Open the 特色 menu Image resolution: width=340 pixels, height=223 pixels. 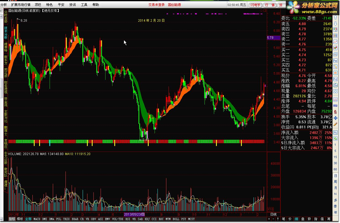[x=49, y=5]
